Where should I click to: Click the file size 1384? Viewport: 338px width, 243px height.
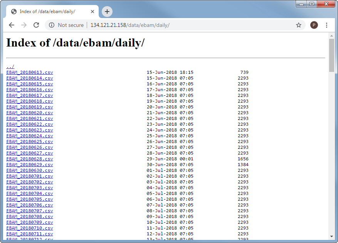pos(243,165)
